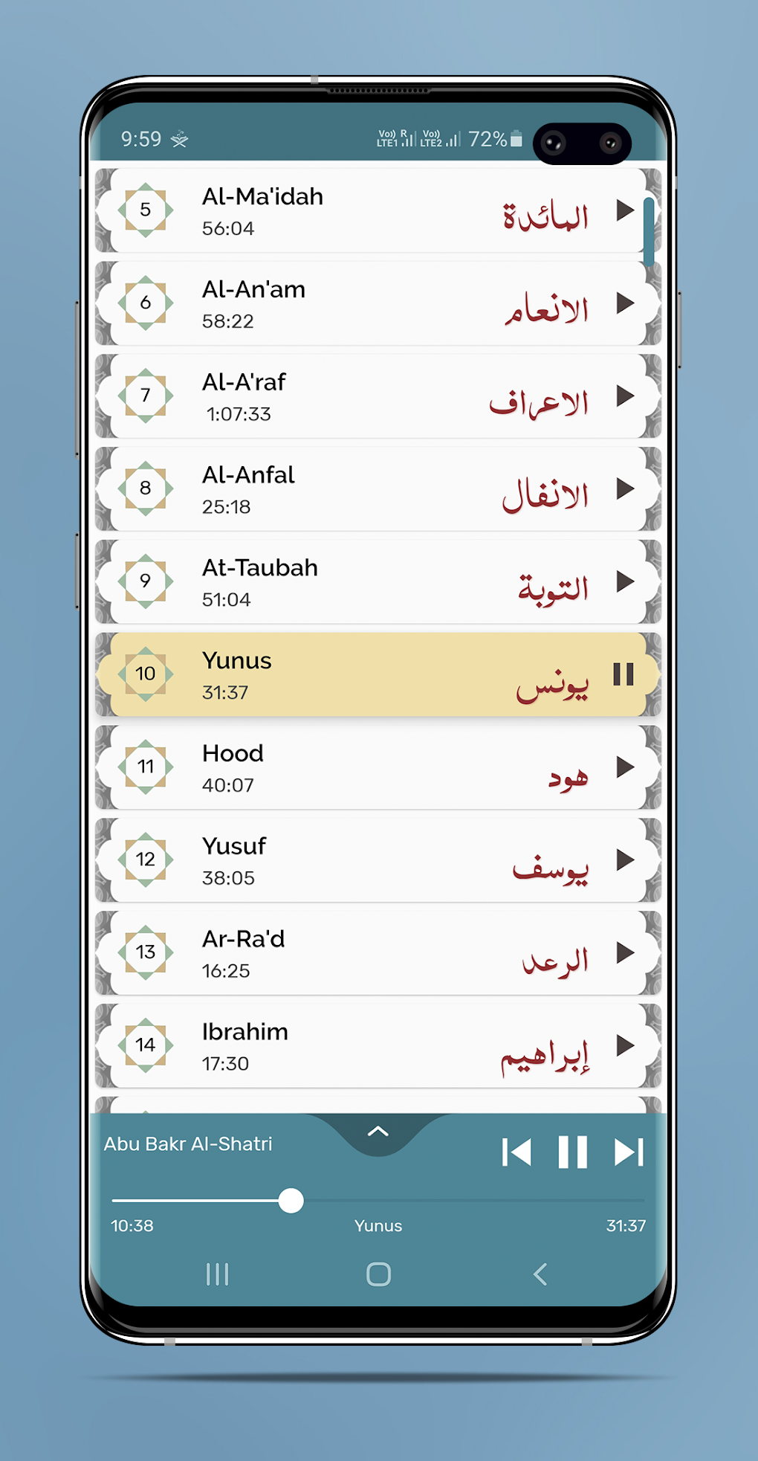Click the playback progress slider knob
Image resolution: width=758 pixels, height=1461 pixels.
[291, 1200]
